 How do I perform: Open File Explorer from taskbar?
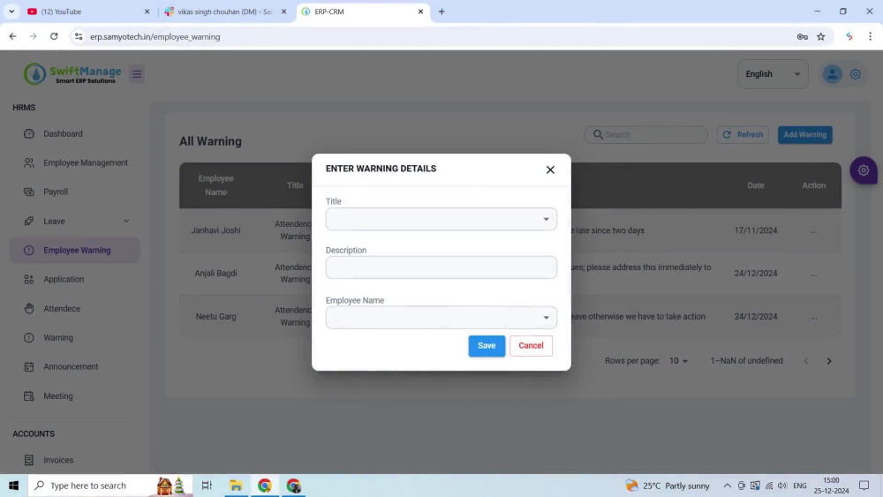(236, 486)
